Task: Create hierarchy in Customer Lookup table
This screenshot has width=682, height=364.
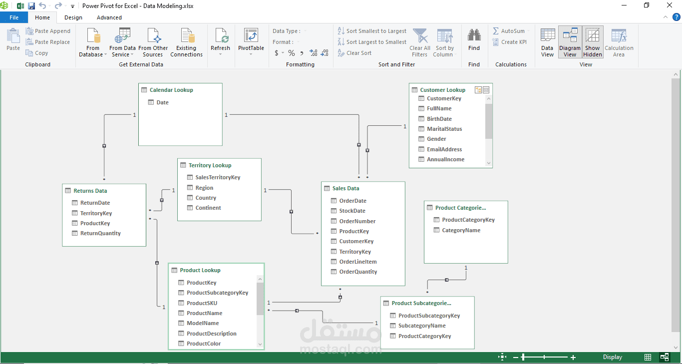Action: point(478,90)
